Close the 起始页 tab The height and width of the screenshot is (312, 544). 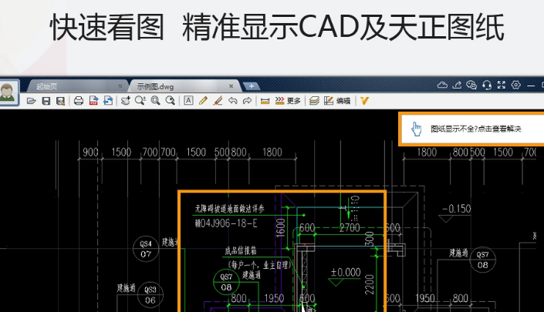tap(120, 86)
